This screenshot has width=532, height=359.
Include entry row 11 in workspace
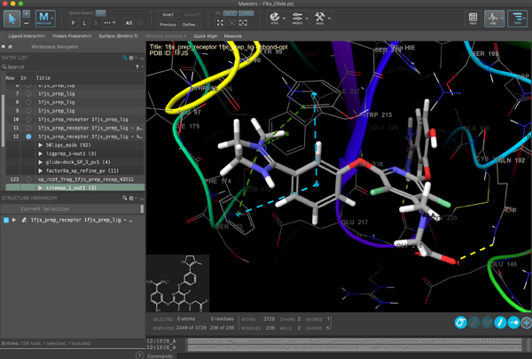(x=28, y=128)
